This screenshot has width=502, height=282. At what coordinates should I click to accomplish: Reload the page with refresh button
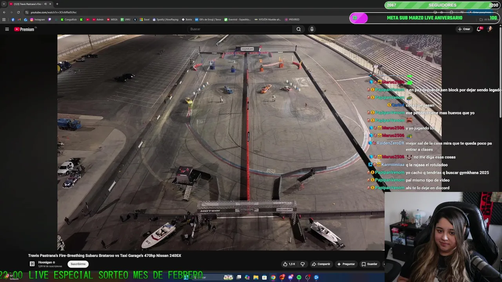pyautogui.click(x=18, y=12)
